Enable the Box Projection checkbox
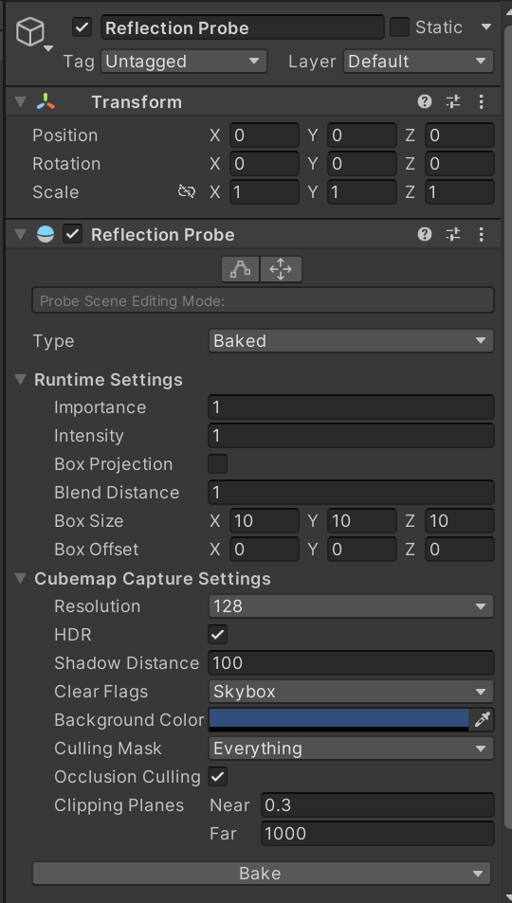Screen dimensions: 512x903 click(217, 463)
